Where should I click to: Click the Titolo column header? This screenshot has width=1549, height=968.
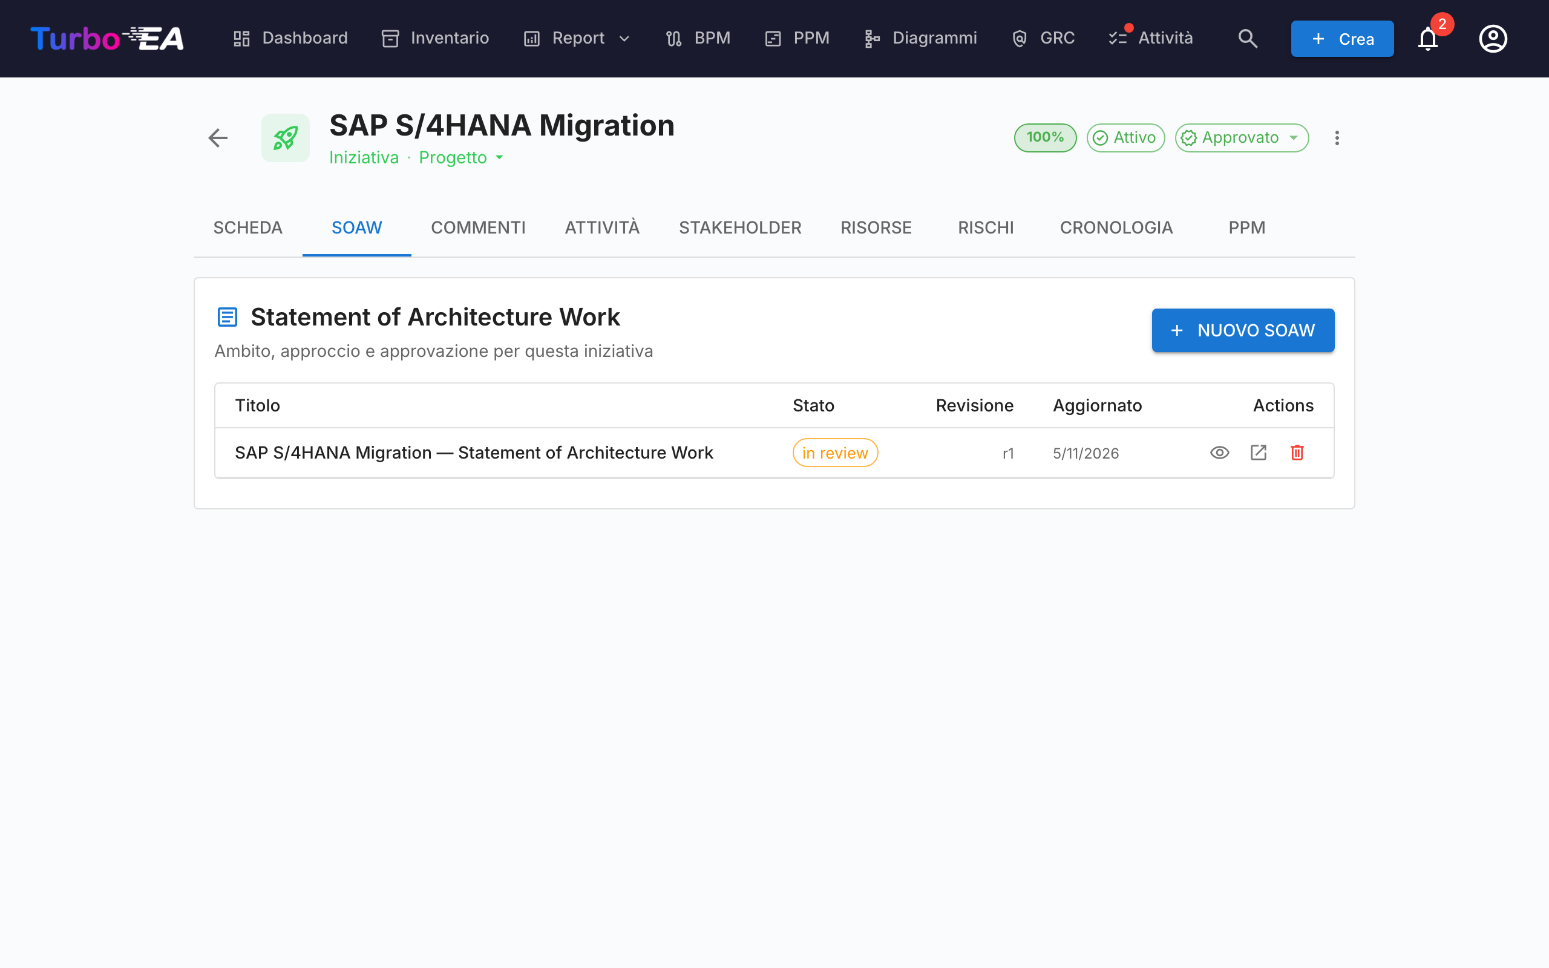tap(257, 405)
